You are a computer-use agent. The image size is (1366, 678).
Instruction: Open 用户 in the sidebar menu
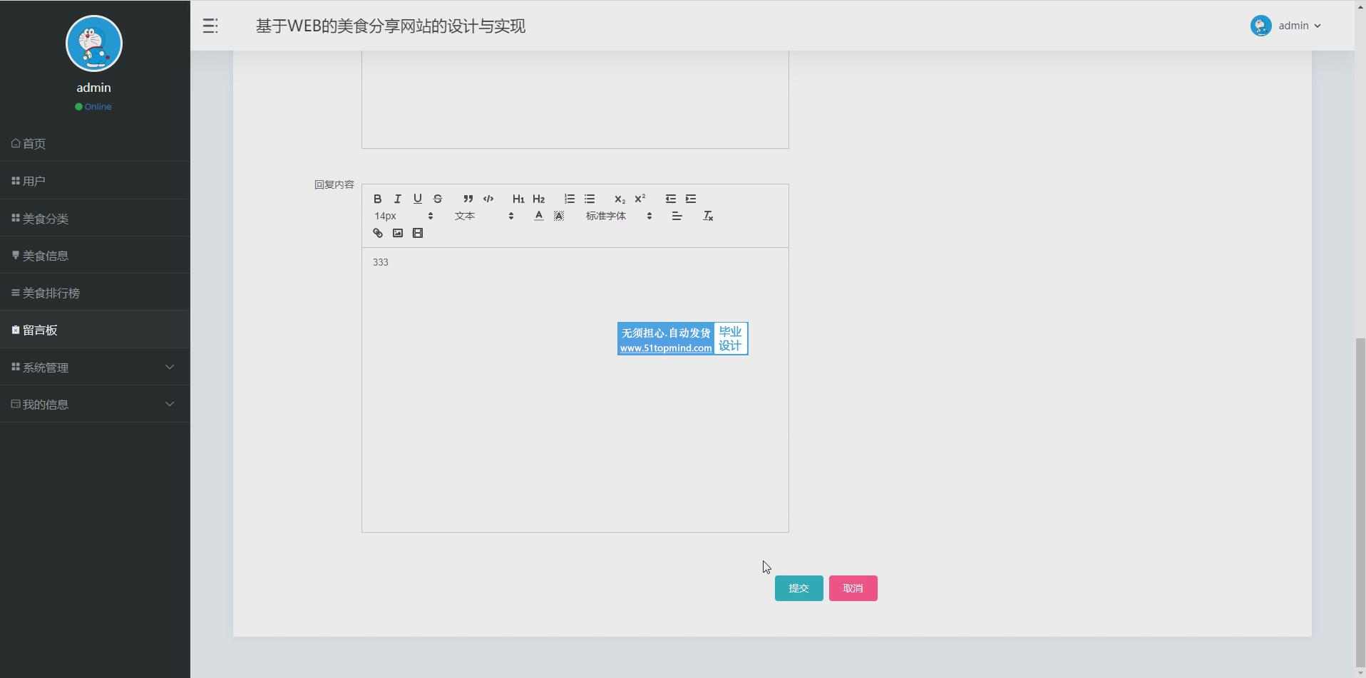[x=95, y=181]
